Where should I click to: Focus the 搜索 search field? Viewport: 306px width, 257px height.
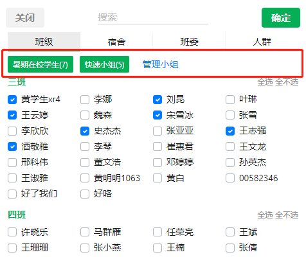(x=153, y=18)
